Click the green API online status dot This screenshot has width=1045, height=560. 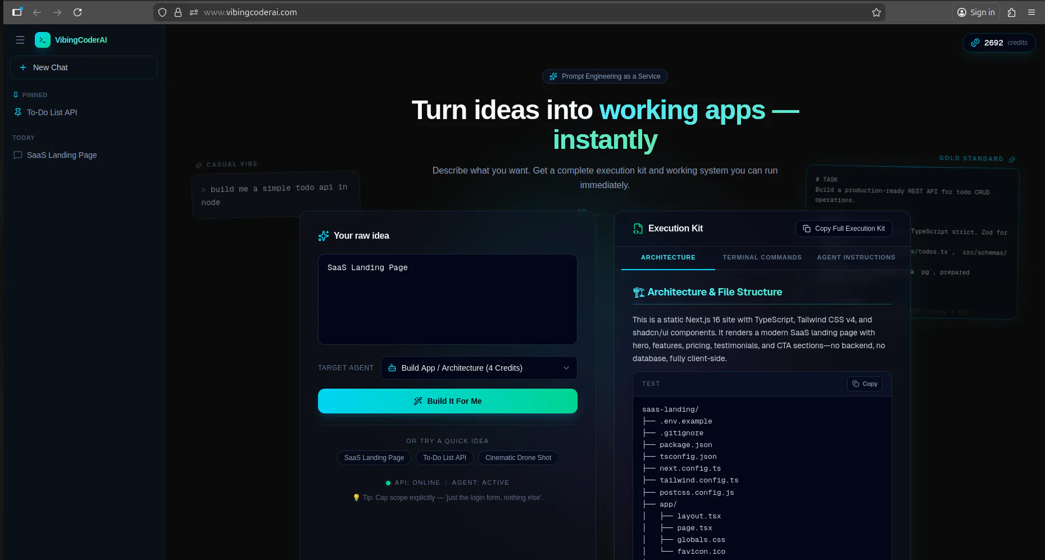coord(388,483)
